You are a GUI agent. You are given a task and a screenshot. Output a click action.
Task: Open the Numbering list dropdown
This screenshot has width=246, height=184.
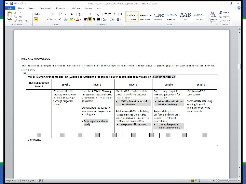pos(95,14)
